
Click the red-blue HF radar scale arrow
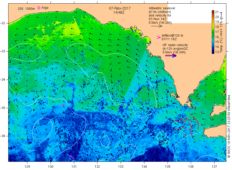[x=171, y=56]
